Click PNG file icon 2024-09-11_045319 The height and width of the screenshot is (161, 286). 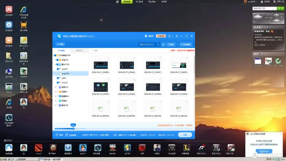coord(179,109)
